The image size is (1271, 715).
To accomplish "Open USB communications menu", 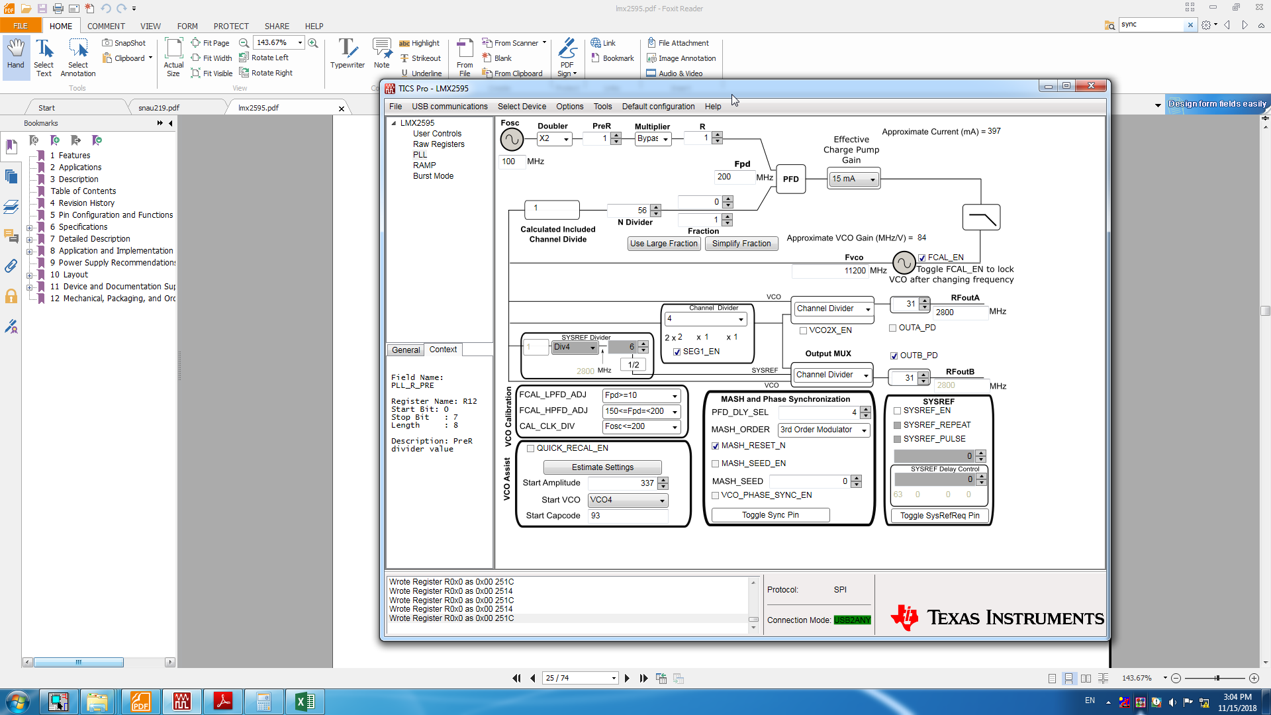I will pyautogui.click(x=449, y=107).
